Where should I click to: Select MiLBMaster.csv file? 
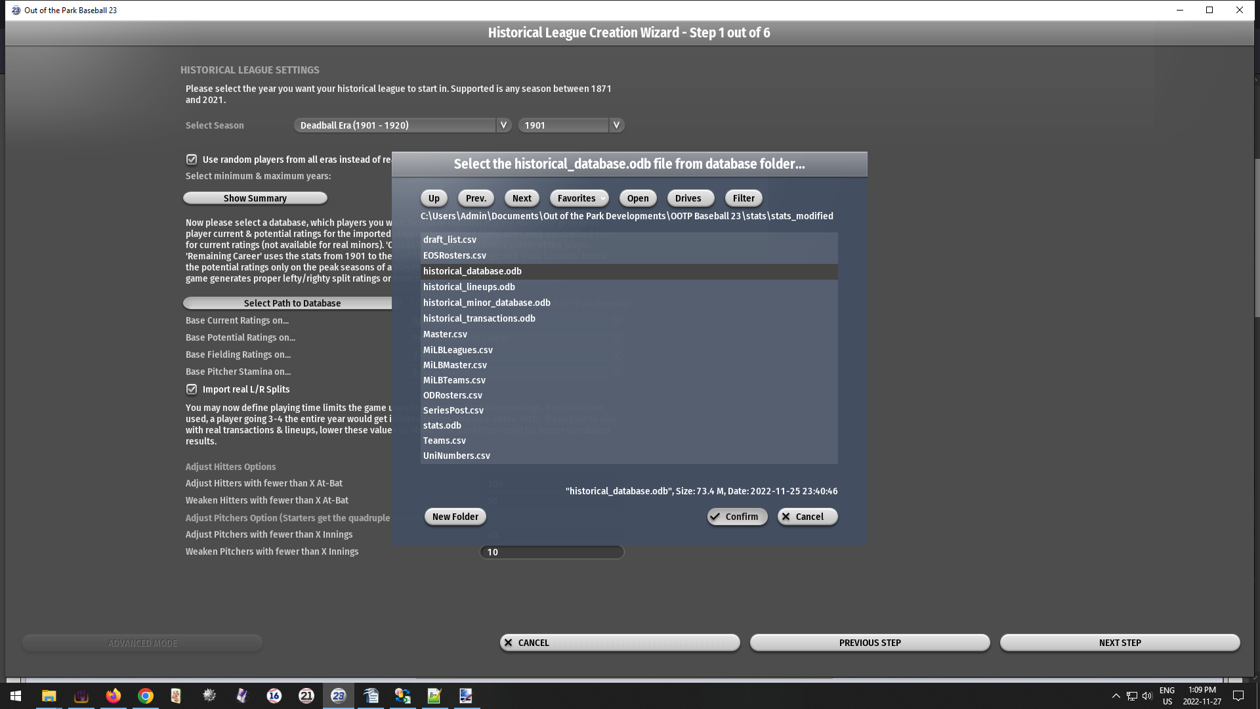629,365
